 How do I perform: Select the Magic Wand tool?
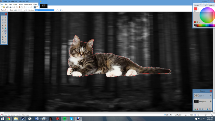3,26
